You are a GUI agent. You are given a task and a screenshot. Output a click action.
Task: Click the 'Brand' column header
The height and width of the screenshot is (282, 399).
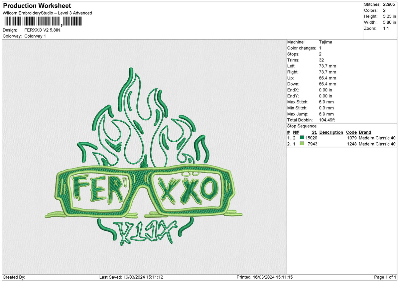click(x=365, y=132)
